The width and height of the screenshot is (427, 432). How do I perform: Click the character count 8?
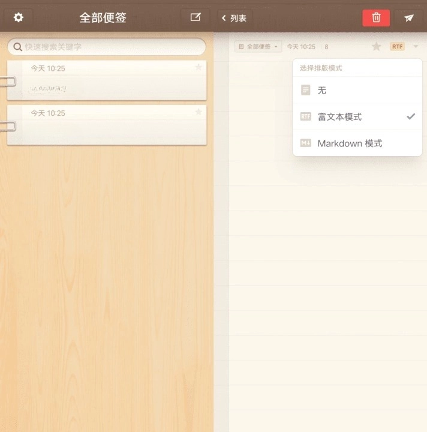(326, 47)
